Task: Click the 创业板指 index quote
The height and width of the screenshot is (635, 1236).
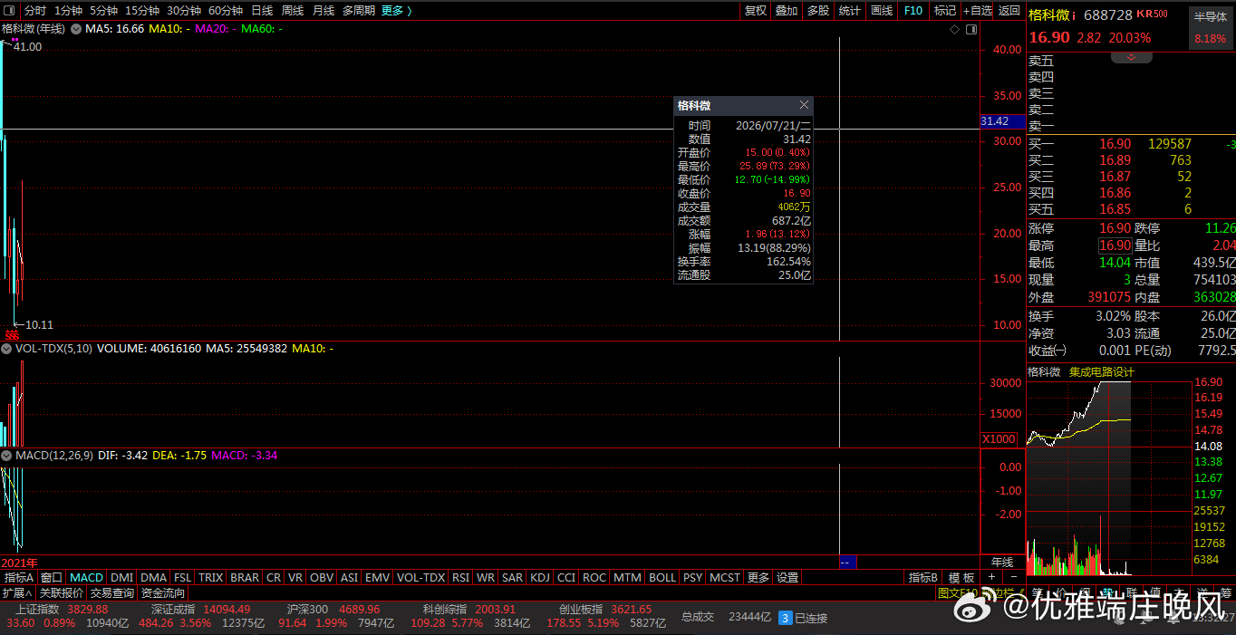Action: coord(581,610)
